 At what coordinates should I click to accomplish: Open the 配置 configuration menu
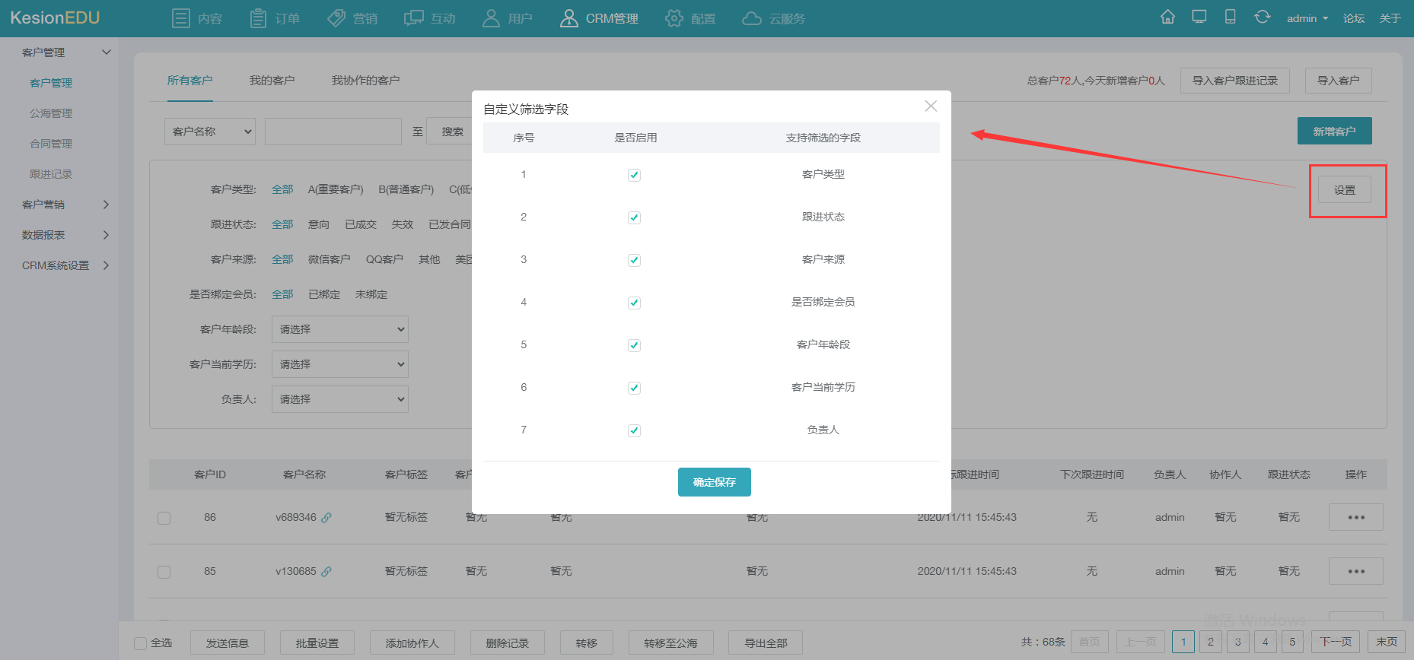point(690,18)
